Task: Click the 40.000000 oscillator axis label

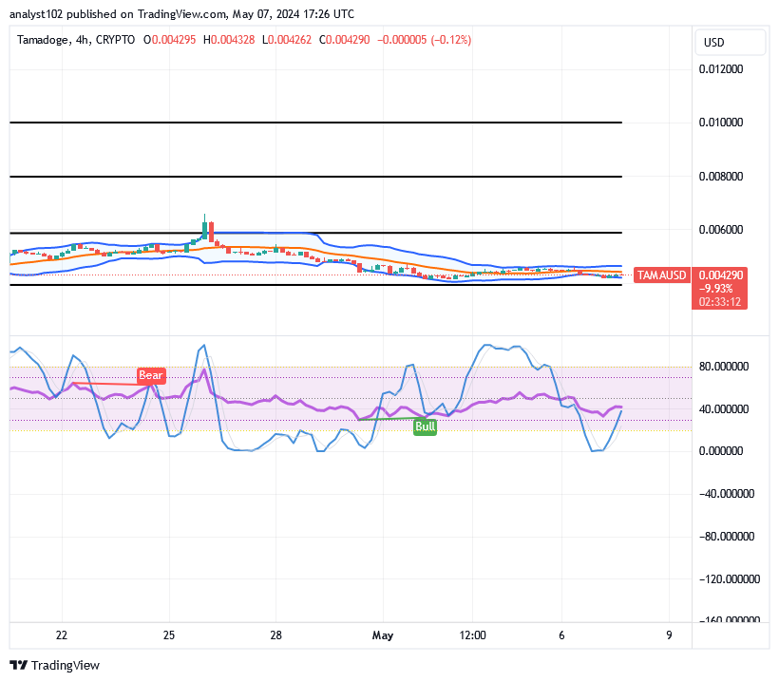Action: pos(723,408)
